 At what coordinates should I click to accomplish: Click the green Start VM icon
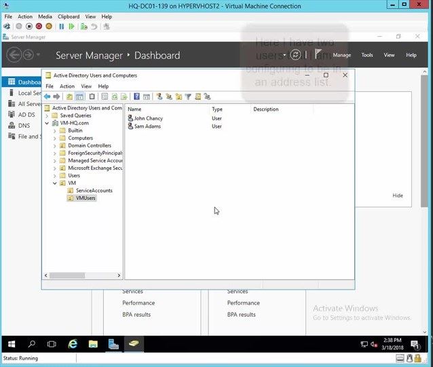coord(71,27)
